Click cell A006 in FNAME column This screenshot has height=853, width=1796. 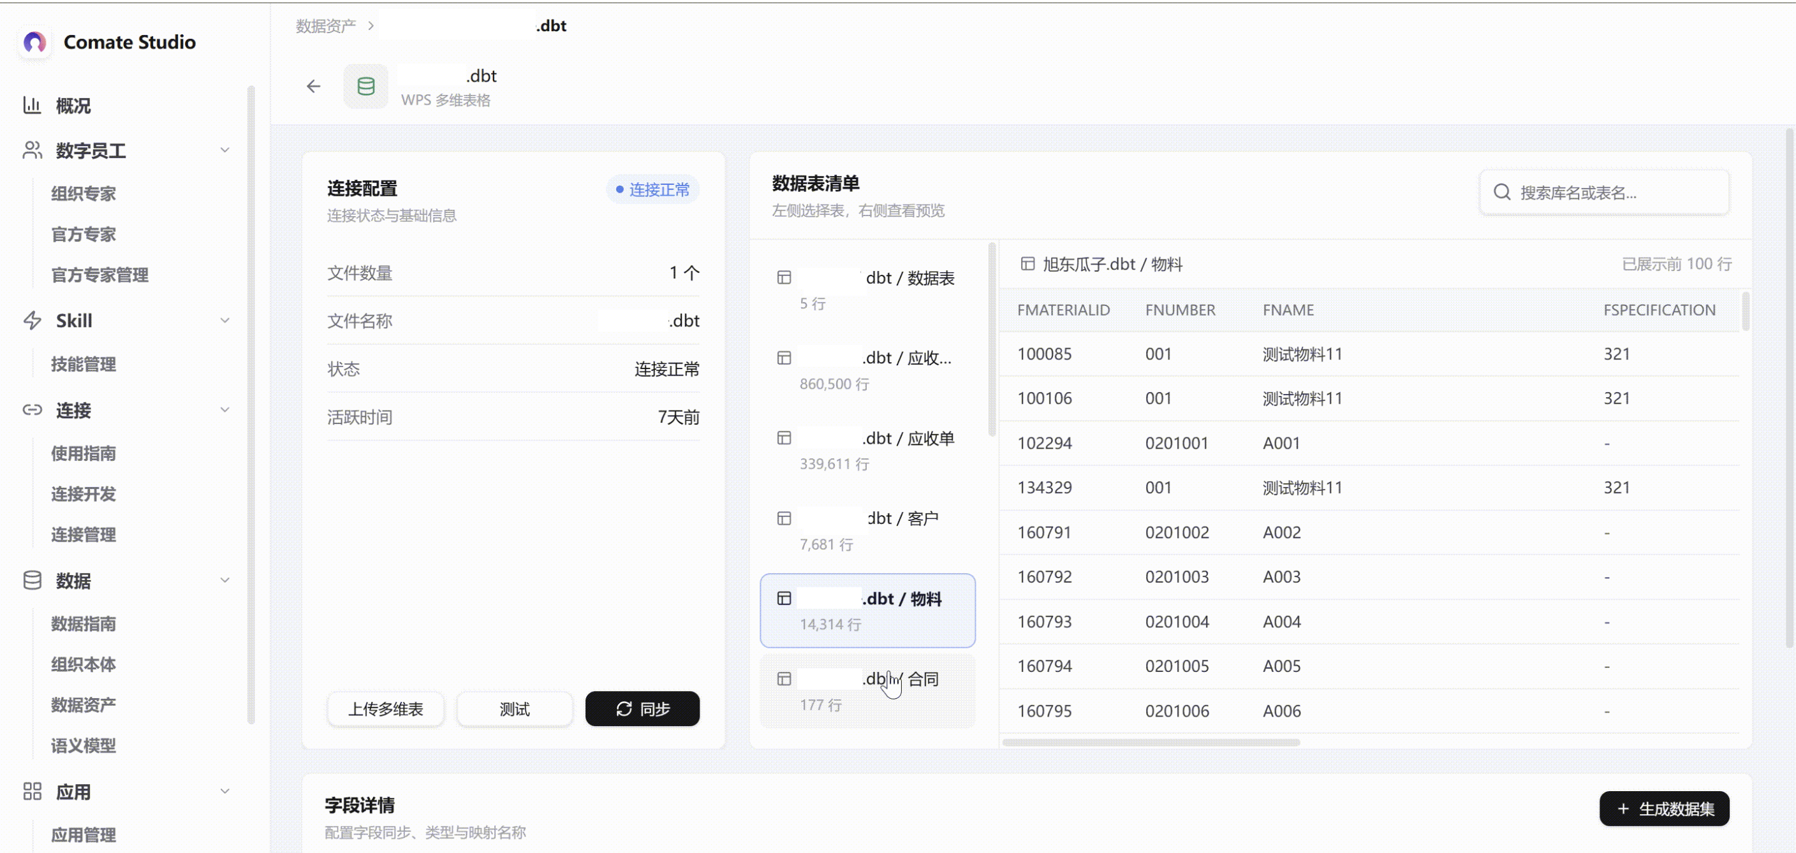click(x=1281, y=711)
